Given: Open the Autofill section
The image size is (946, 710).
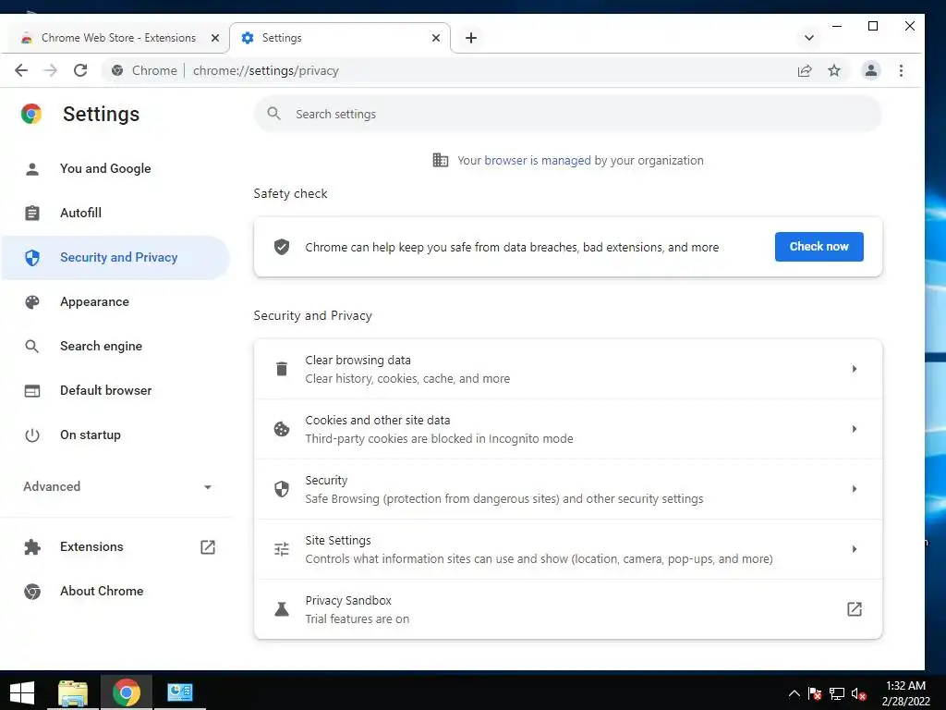Looking at the screenshot, I should [115, 214].
